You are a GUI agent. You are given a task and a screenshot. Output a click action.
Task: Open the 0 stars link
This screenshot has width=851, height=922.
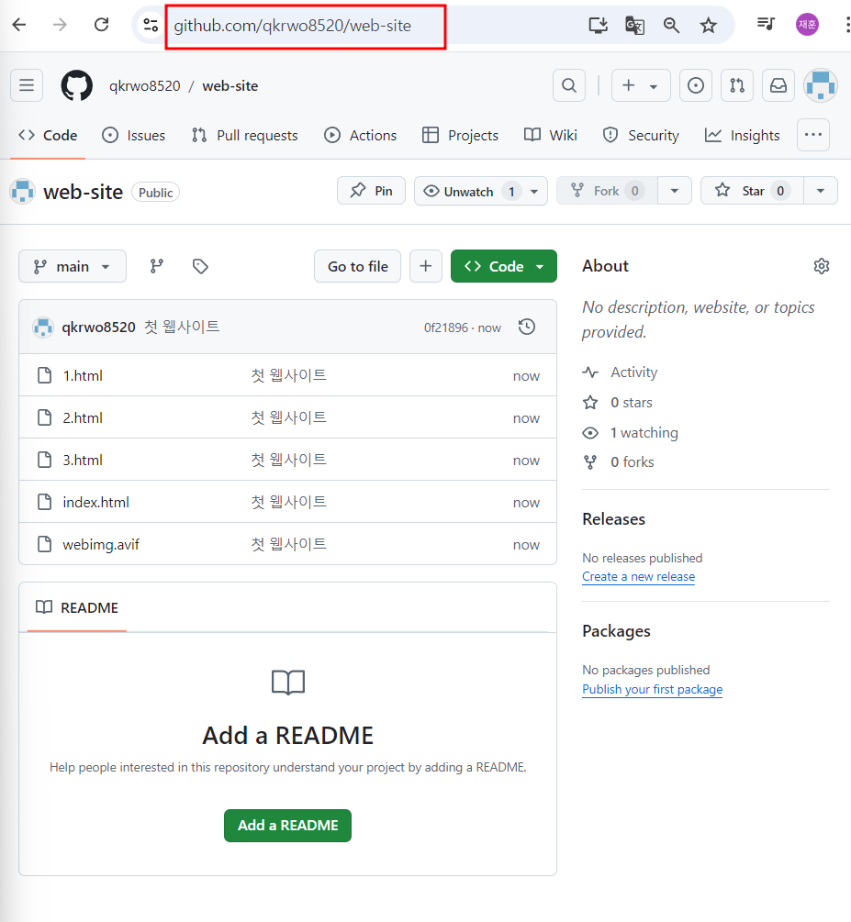tap(631, 402)
